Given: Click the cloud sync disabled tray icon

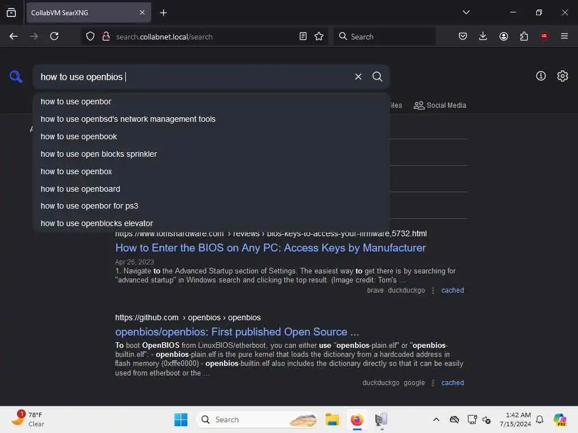Looking at the screenshot, I should 454,419.
